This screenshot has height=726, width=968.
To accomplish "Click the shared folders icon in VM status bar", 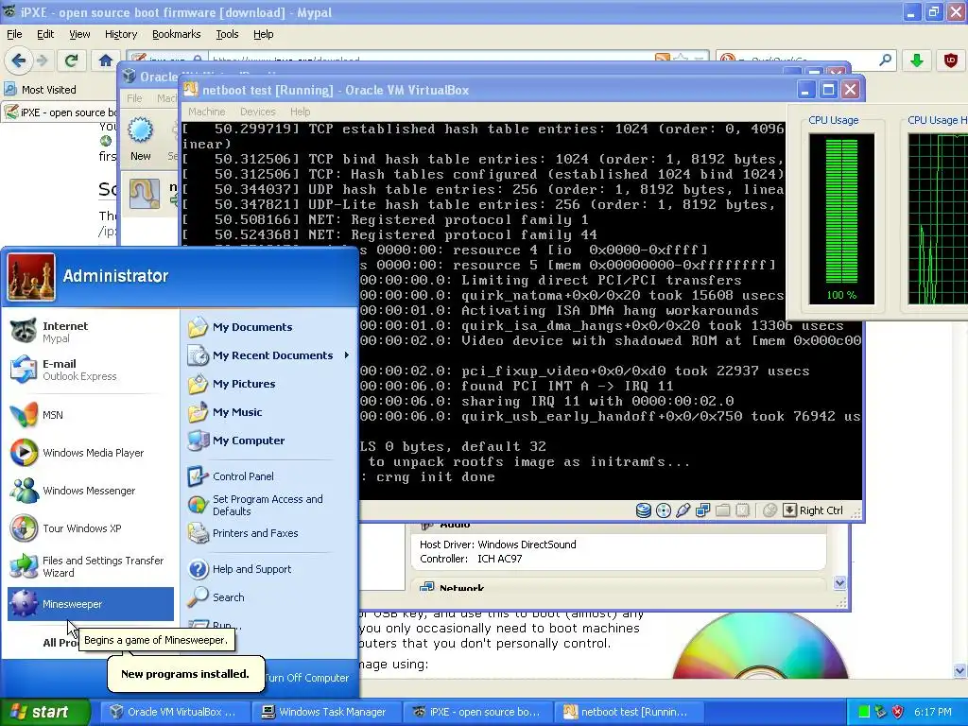I will pos(722,510).
